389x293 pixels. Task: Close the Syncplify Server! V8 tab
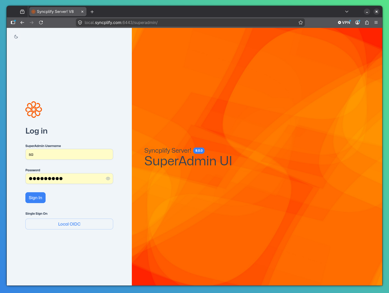click(82, 12)
